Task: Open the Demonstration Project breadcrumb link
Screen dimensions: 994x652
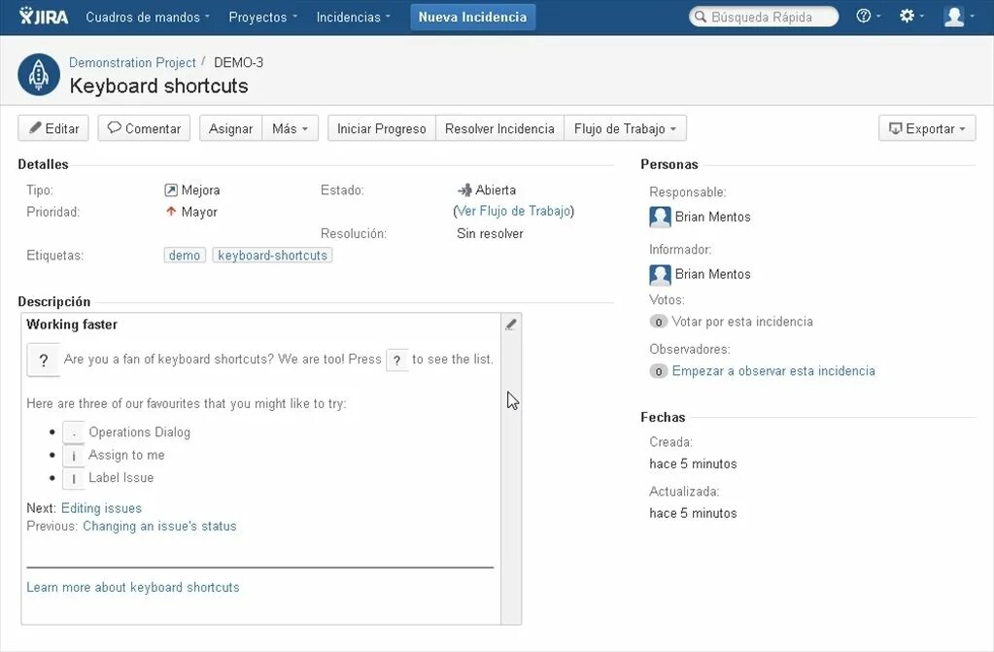Action: pos(132,62)
